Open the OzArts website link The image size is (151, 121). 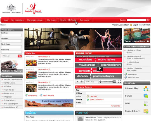coord(9,83)
